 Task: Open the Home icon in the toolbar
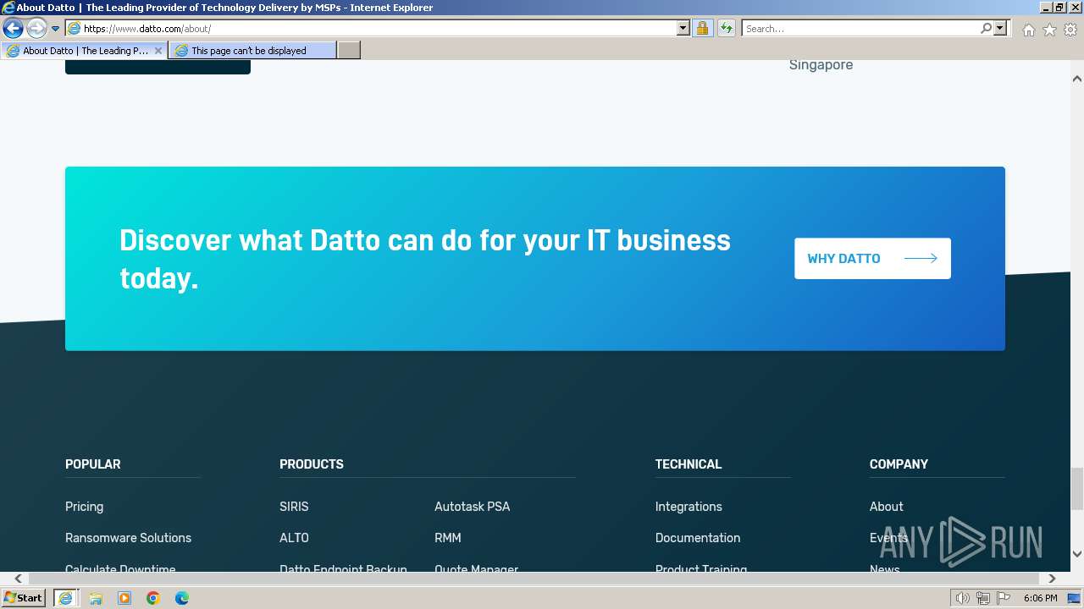[1028, 30]
